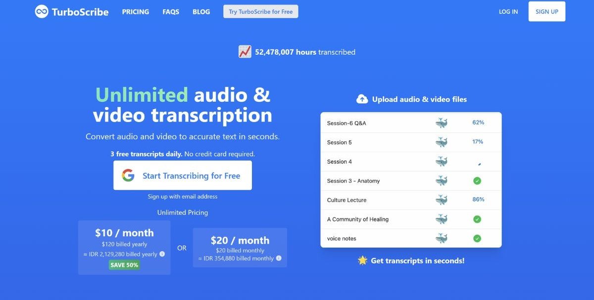The image size is (594, 300).
Task: Open the FAQS page
Action: pyautogui.click(x=171, y=11)
